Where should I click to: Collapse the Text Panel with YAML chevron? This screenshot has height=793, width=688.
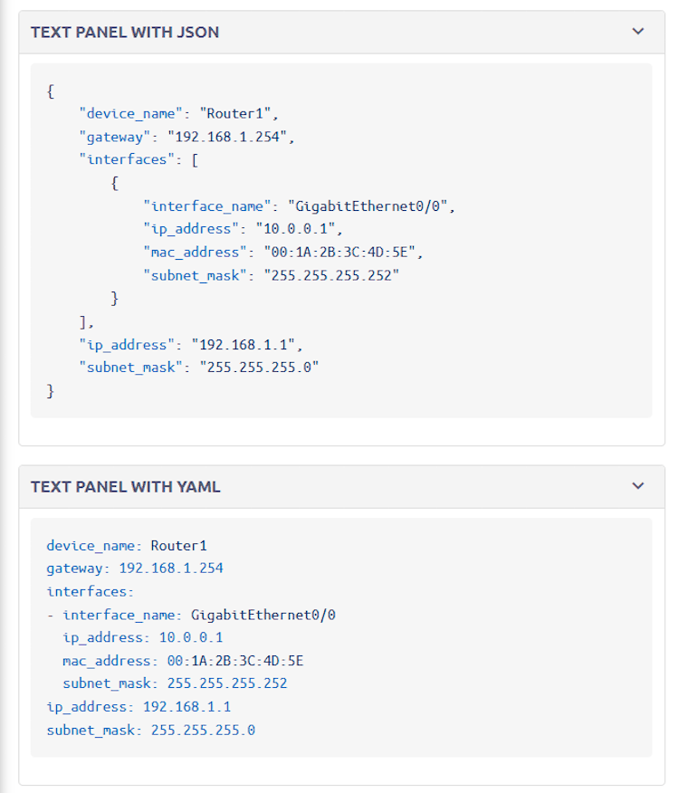point(638,486)
